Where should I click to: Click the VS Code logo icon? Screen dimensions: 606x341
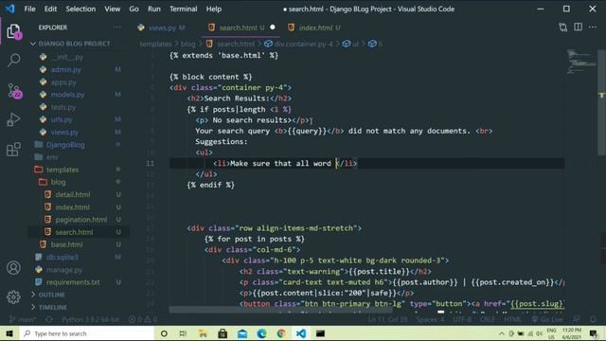click(x=9, y=9)
